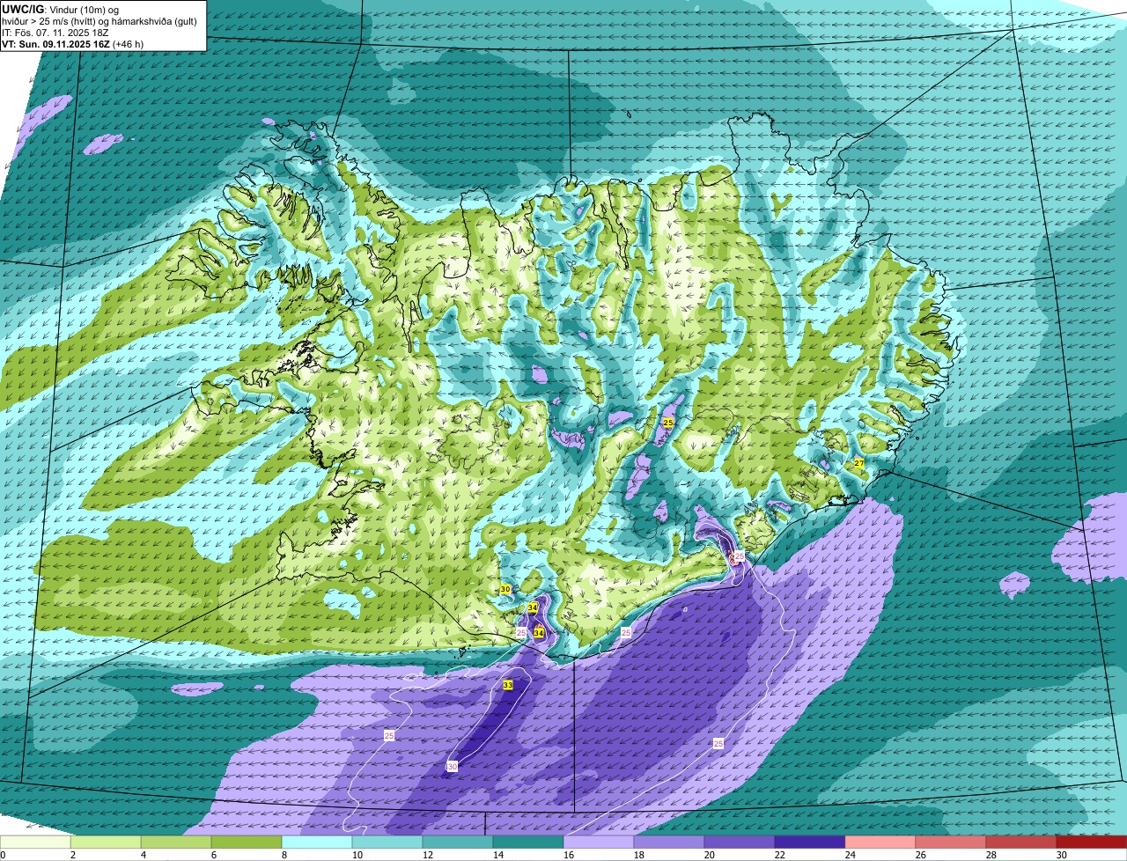Click the yellow 30 gust label near the south coast
The image size is (1127, 861).
pyautogui.click(x=505, y=589)
